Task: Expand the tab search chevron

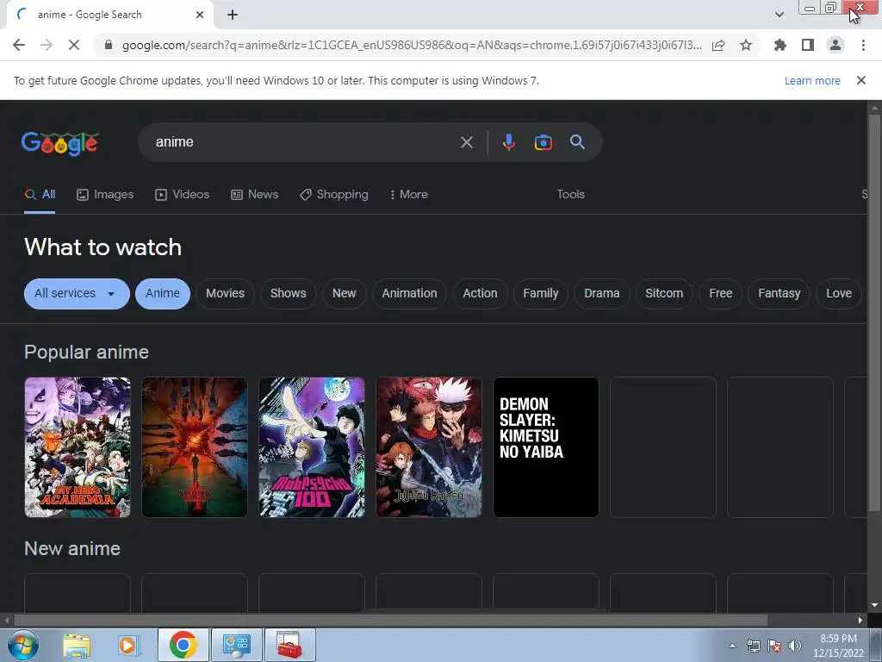Action: tap(779, 15)
